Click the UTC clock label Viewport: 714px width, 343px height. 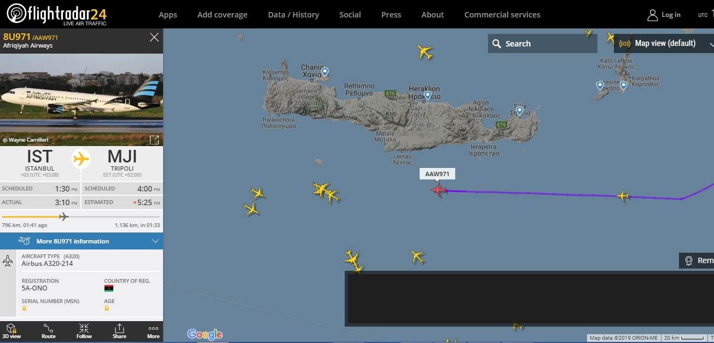(x=703, y=15)
